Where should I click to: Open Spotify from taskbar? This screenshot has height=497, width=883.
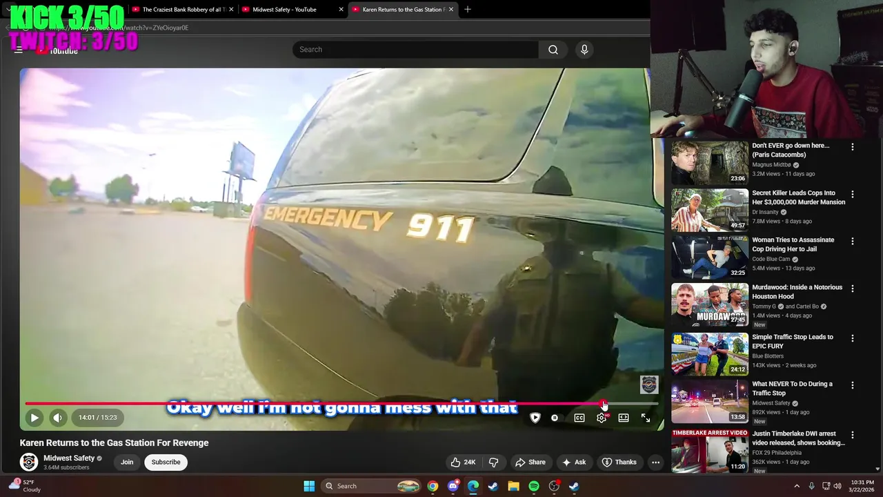click(533, 486)
